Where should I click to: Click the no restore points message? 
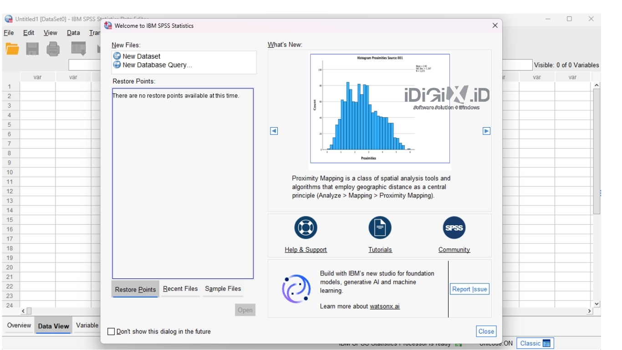(176, 96)
